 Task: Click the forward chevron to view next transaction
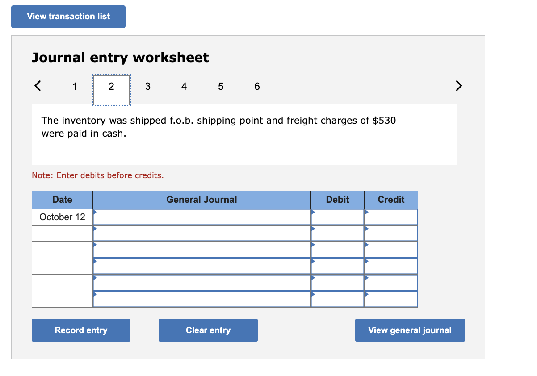[x=459, y=86]
